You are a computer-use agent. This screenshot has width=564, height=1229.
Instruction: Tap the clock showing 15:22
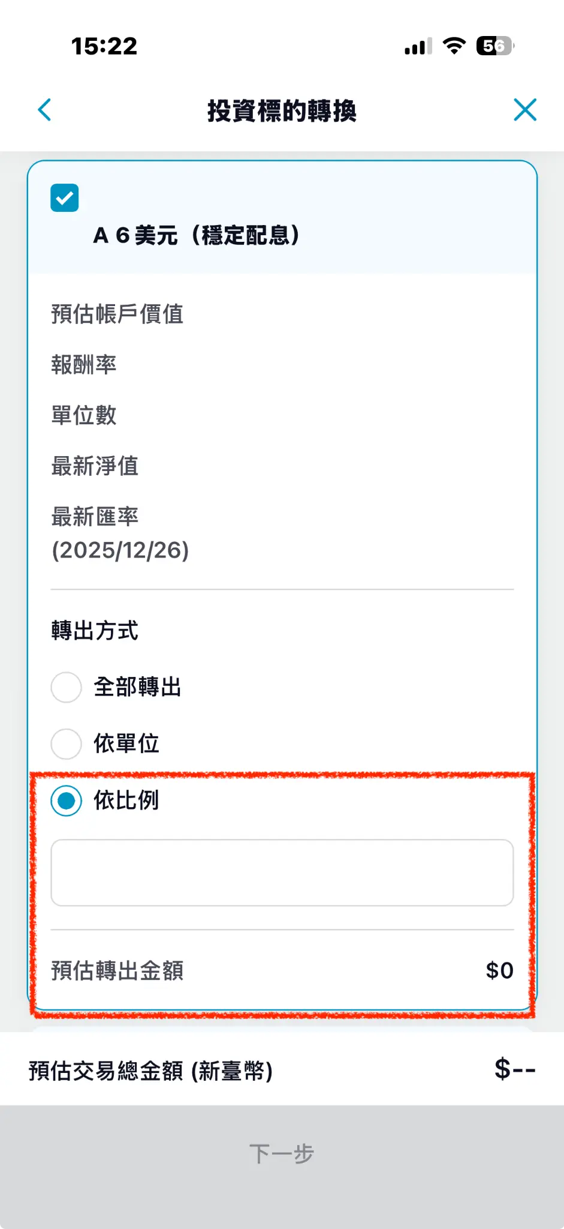pos(103,46)
